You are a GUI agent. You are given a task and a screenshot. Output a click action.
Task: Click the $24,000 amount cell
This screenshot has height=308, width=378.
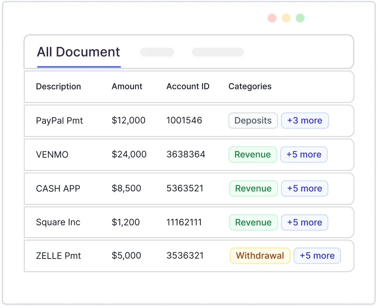point(129,154)
